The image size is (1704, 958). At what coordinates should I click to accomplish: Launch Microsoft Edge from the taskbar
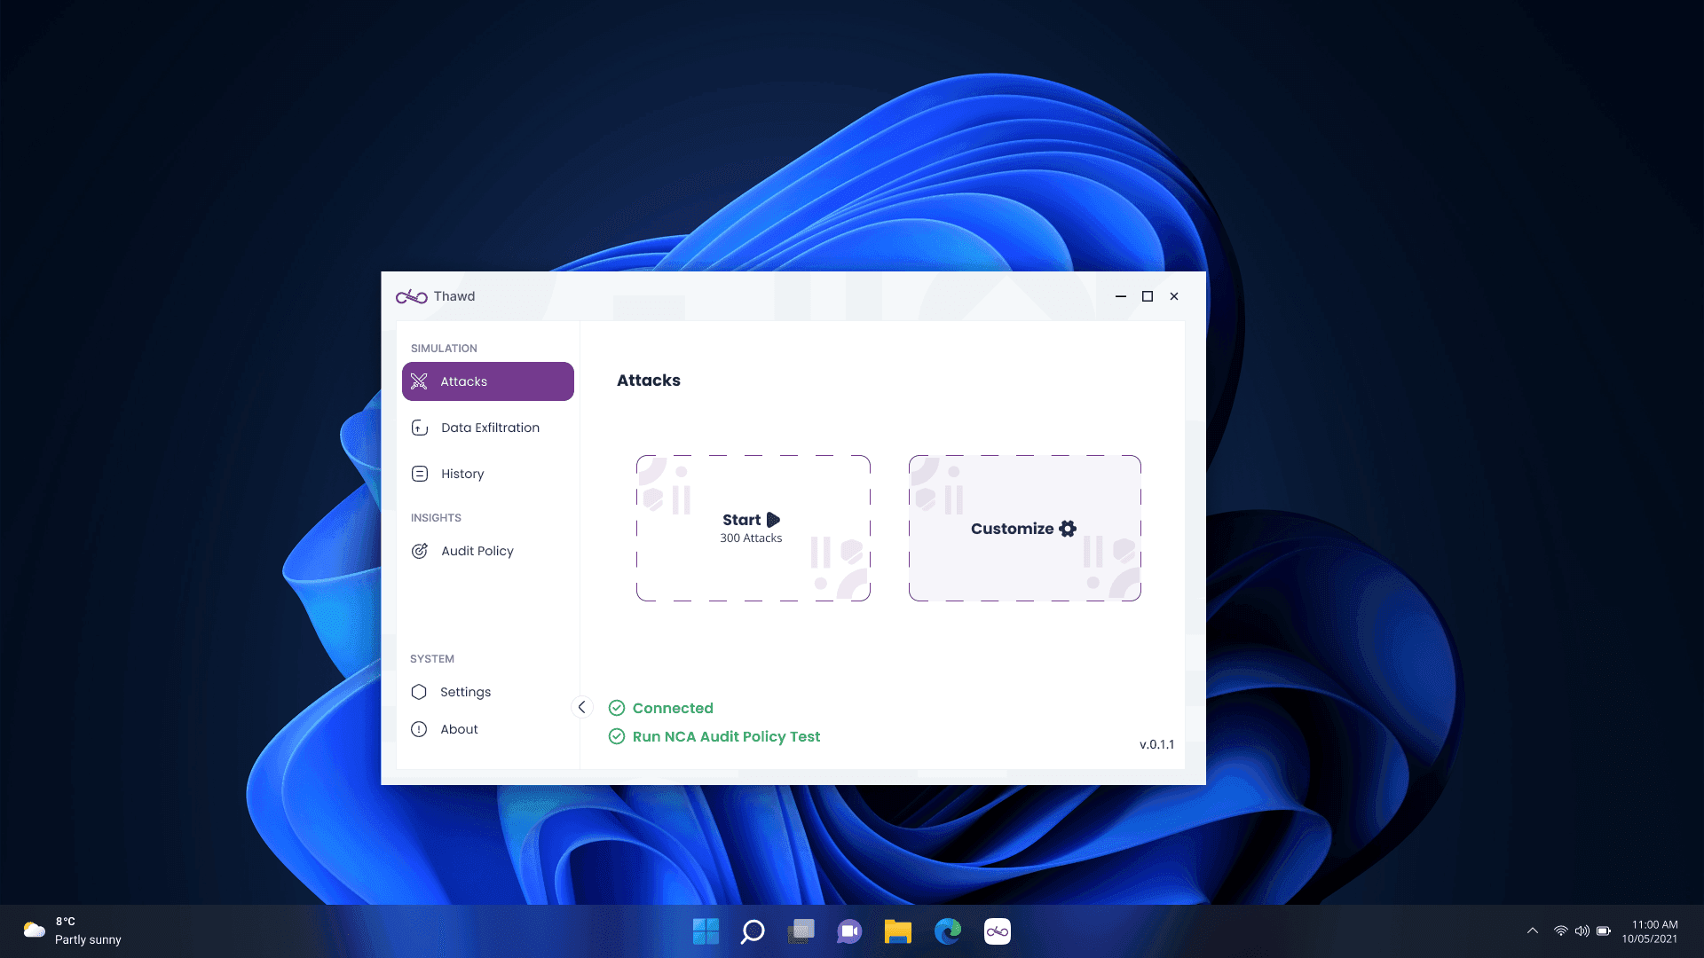(x=948, y=931)
